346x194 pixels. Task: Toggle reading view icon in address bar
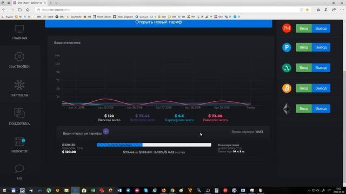(302, 10)
